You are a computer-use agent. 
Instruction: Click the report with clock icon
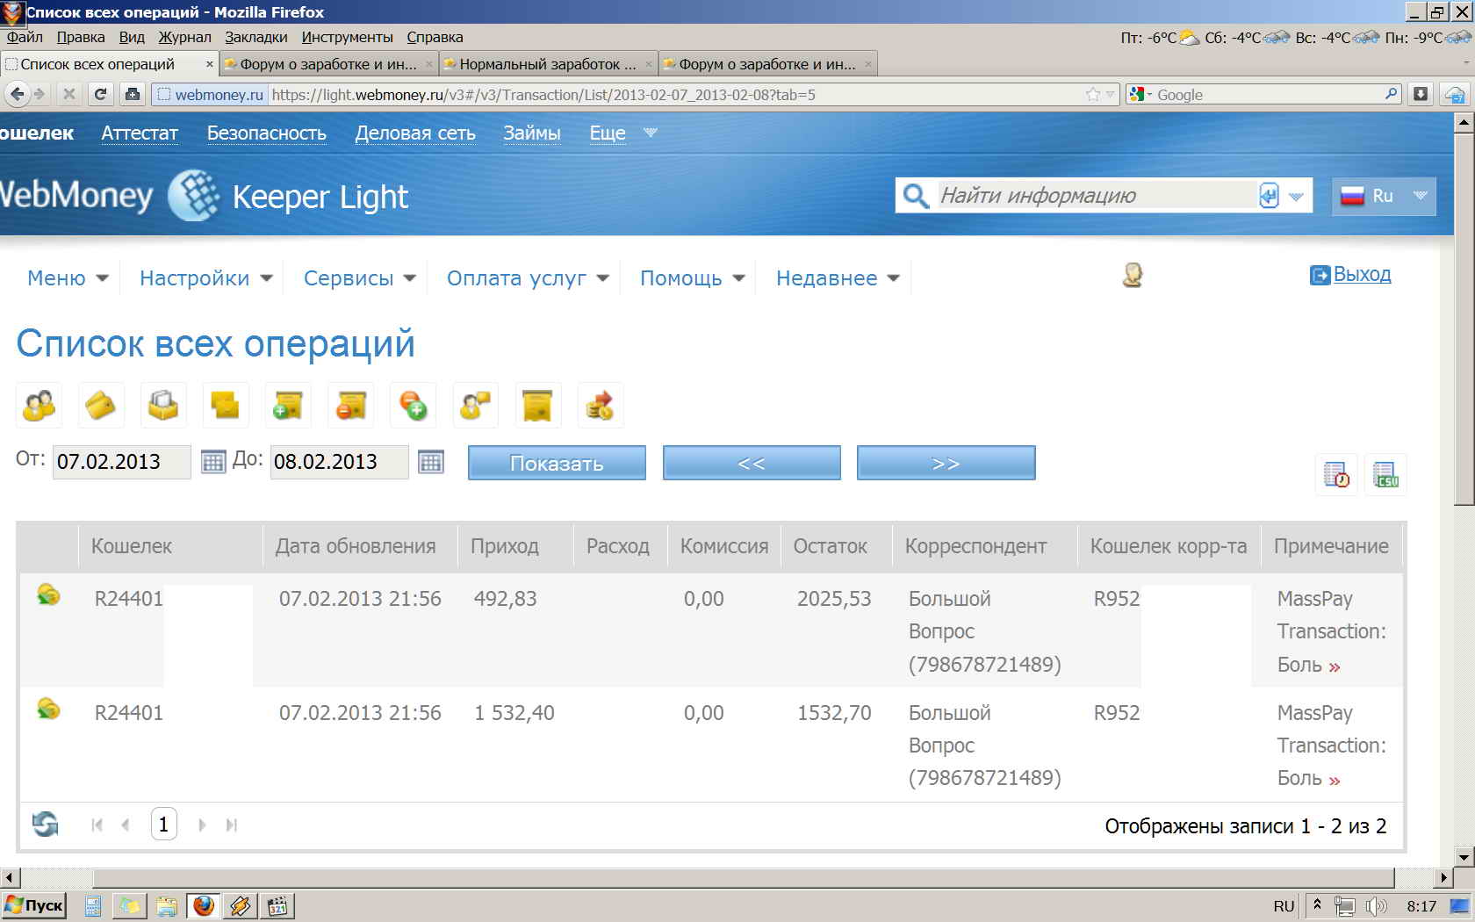coord(1335,475)
